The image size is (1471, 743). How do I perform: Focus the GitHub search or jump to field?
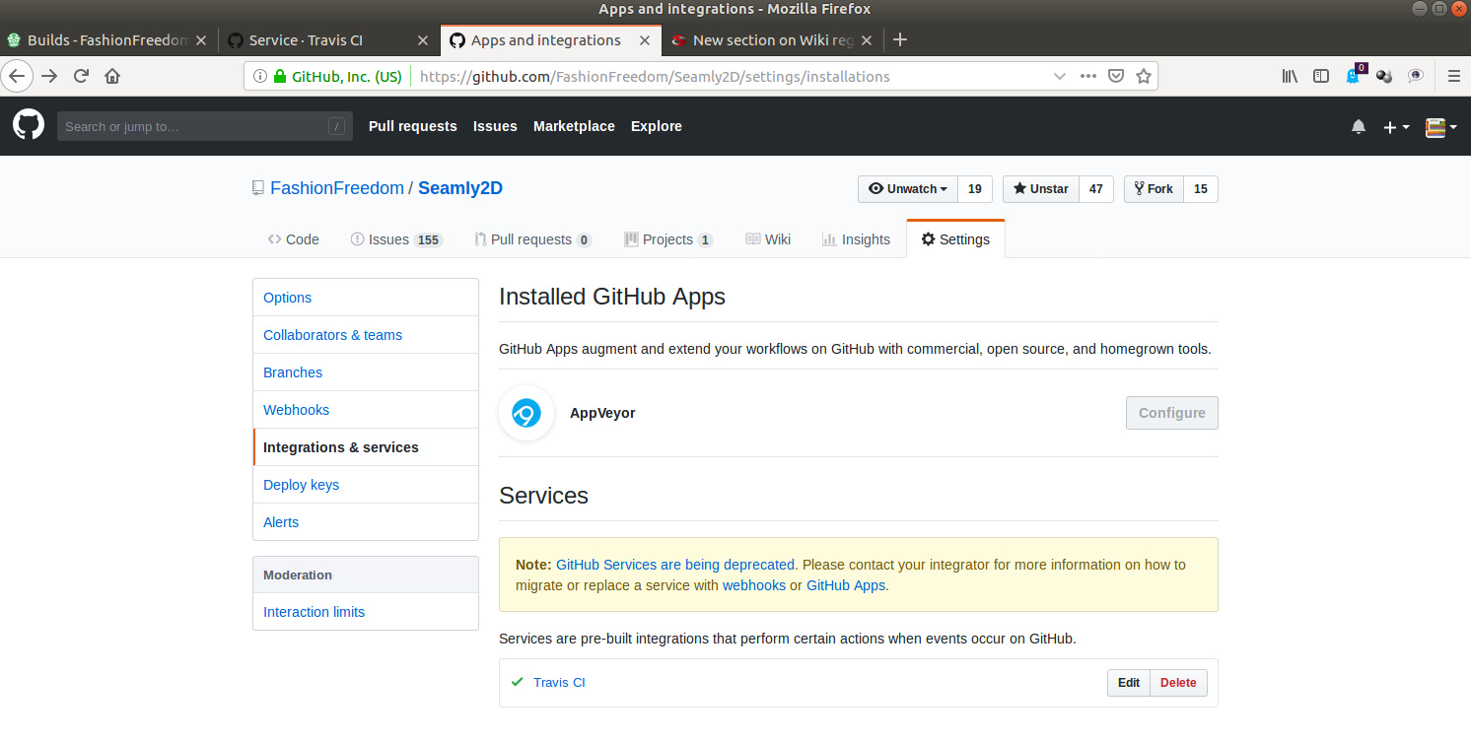(x=205, y=126)
